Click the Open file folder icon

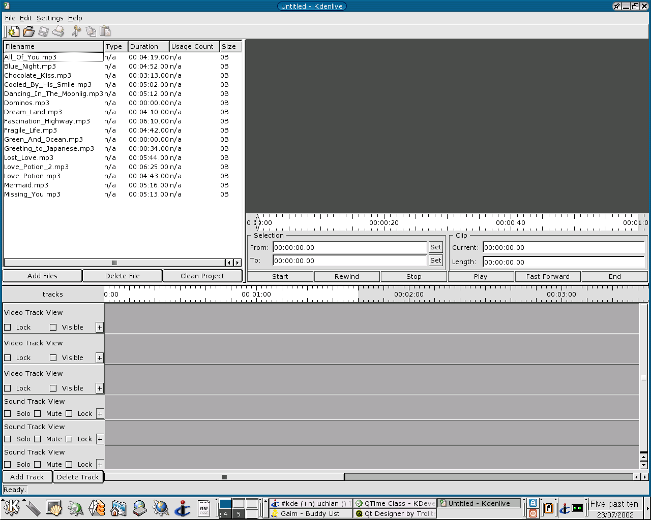coord(28,31)
